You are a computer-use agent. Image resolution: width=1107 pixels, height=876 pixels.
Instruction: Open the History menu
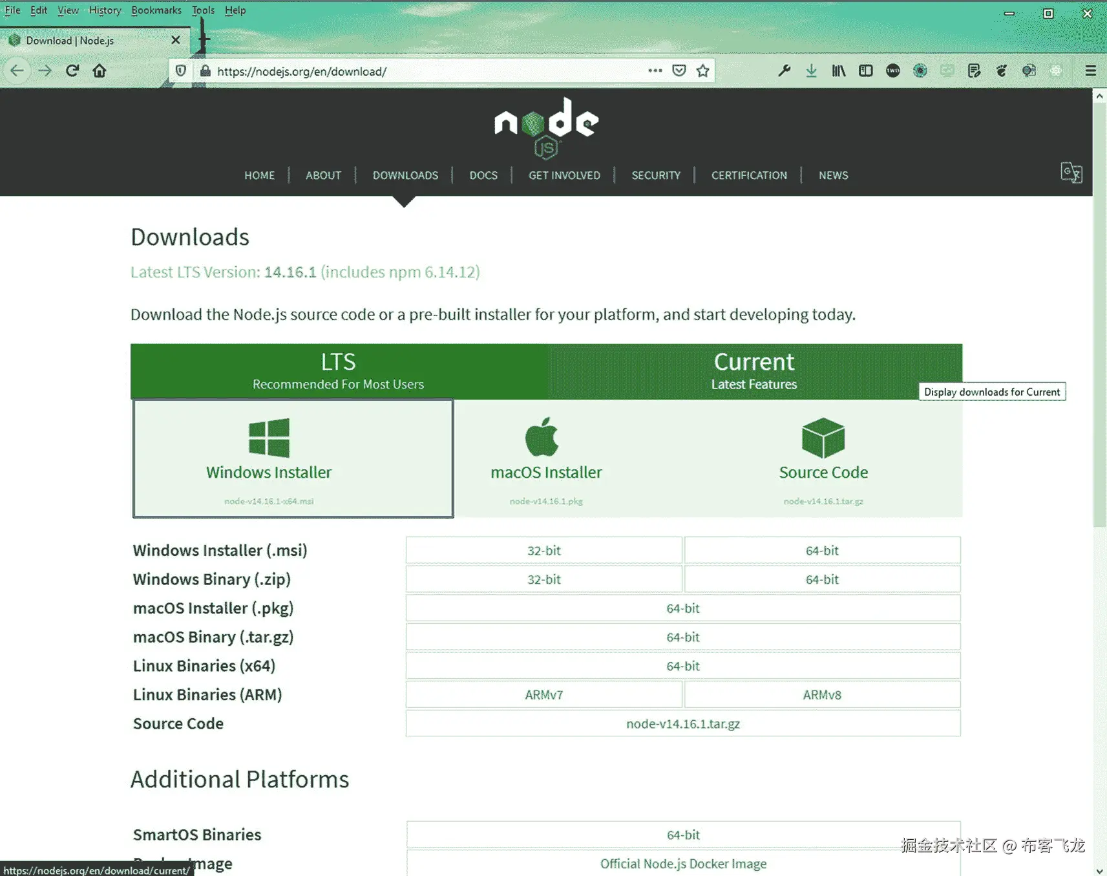(105, 10)
